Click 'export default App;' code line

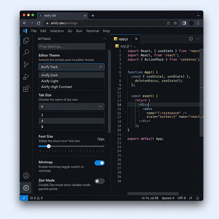pos(145,139)
